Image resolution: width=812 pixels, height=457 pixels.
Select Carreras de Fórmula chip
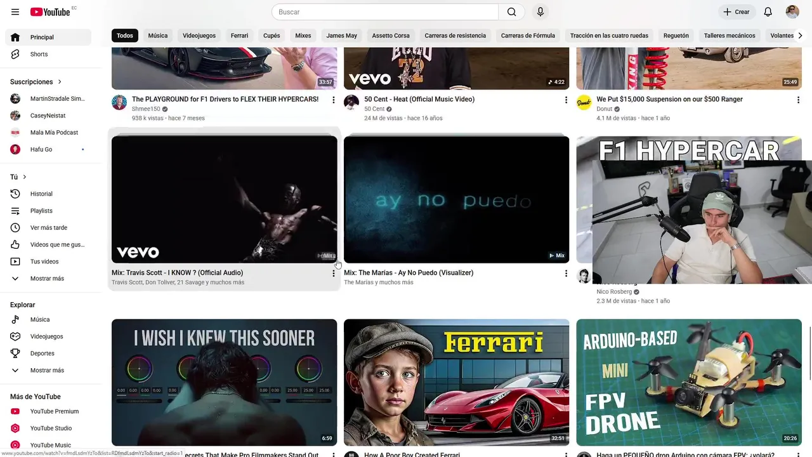coord(528,36)
